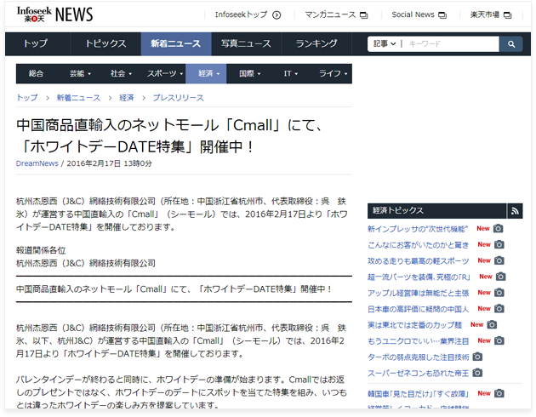Open the 楽天市場 link
Image resolution: width=536 pixels, height=417 pixels.
tap(485, 14)
